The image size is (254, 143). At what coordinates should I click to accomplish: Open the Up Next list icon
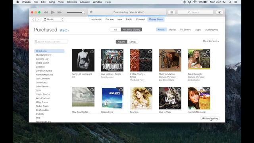point(171,12)
